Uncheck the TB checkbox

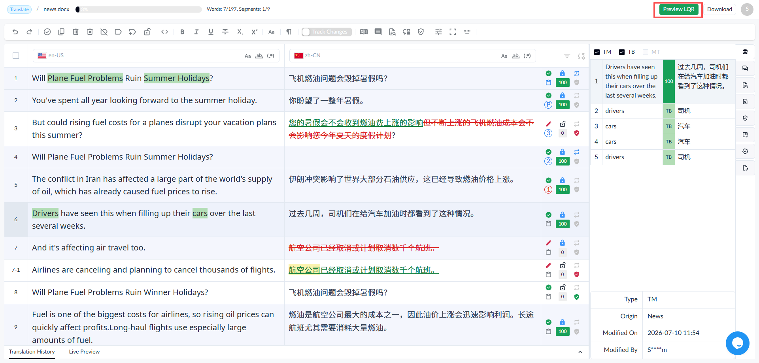click(x=622, y=52)
